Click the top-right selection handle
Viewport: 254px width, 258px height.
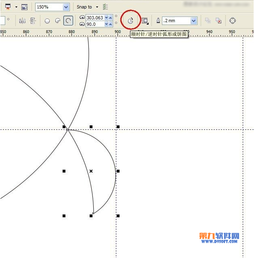click(x=118, y=127)
